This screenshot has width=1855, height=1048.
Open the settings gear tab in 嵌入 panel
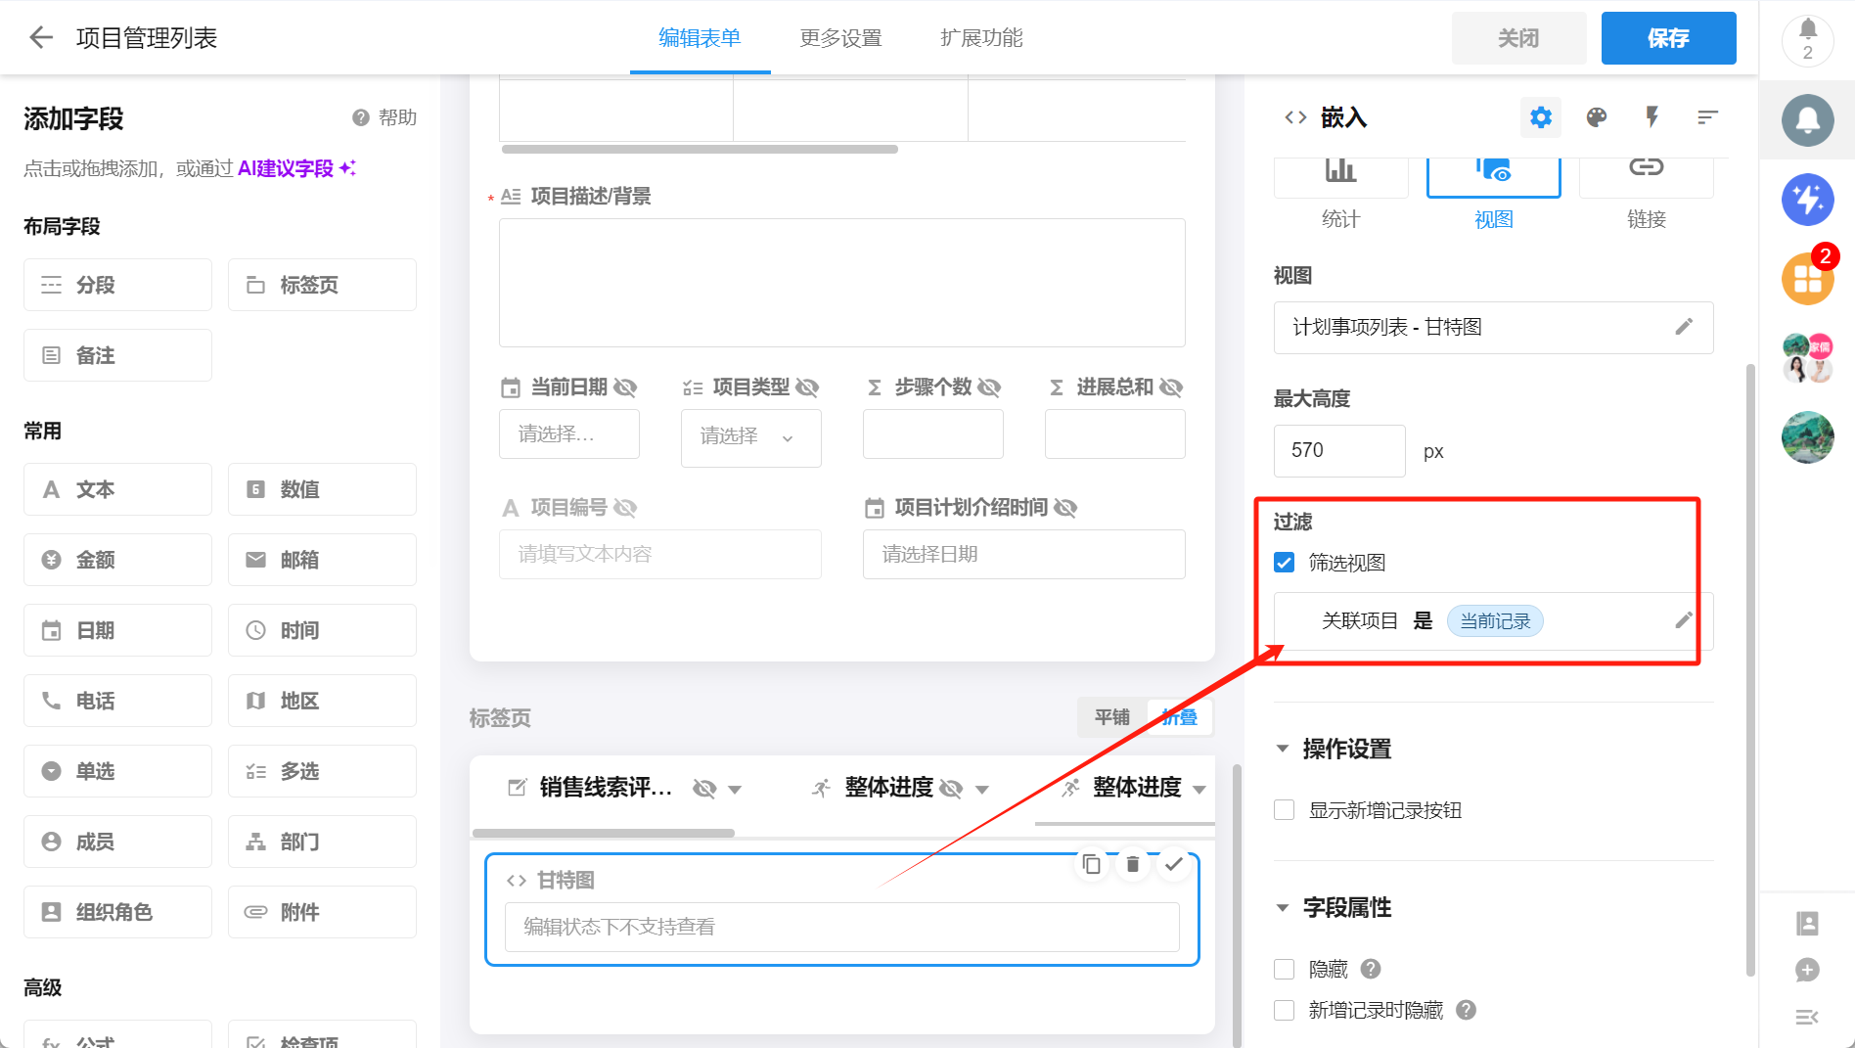(1541, 117)
